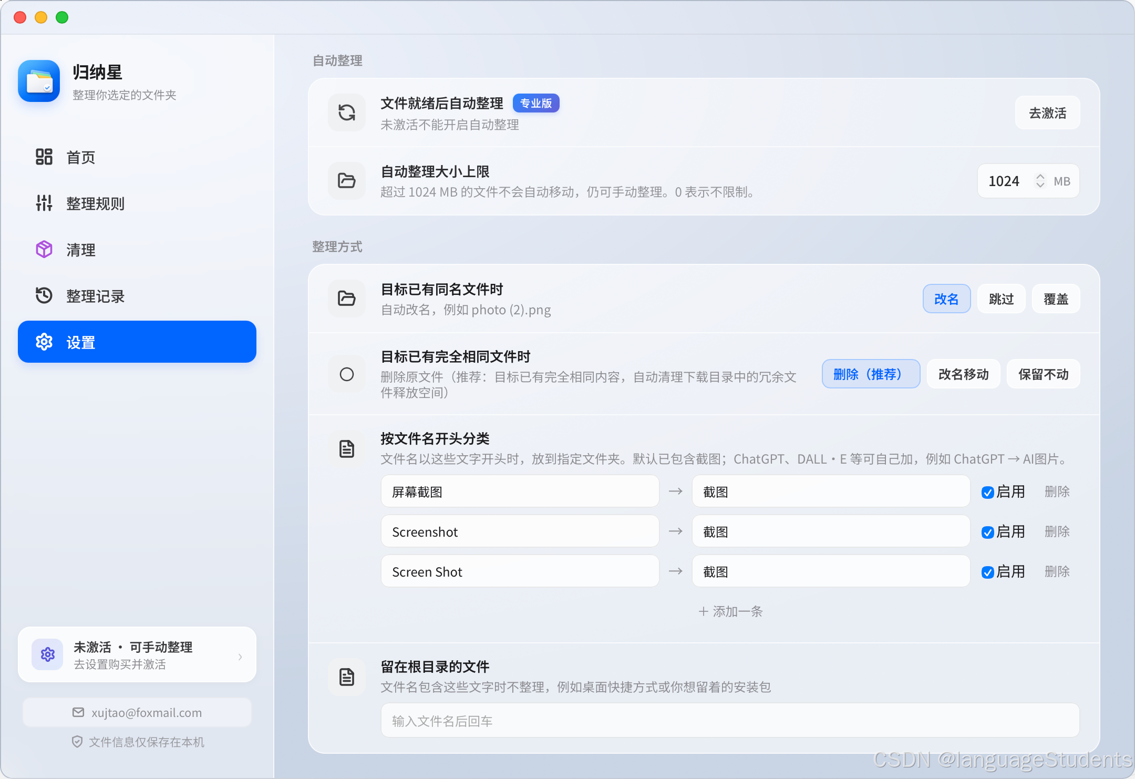Click the 屏幕截图 prefix field
This screenshot has width=1135, height=779.
pos(520,491)
